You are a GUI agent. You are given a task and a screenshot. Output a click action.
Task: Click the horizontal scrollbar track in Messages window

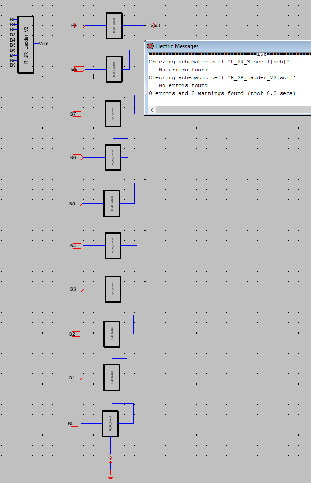point(233,110)
